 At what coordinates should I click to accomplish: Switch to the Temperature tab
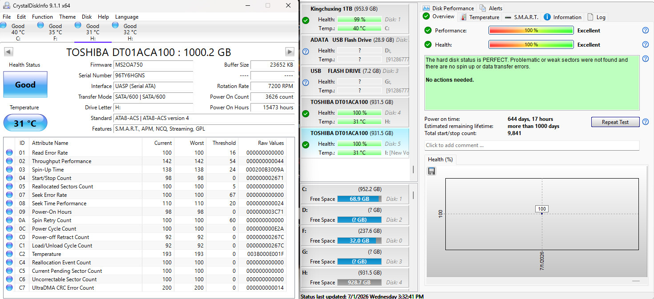point(480,17)
